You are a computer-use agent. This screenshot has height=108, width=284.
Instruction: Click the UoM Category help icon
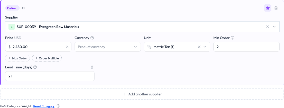(x=58, y=106)
